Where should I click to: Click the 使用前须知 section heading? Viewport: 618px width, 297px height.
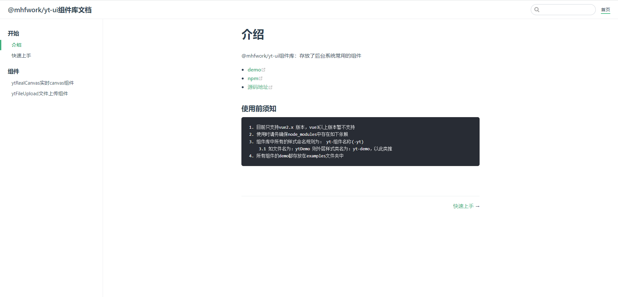pos(258,108)
